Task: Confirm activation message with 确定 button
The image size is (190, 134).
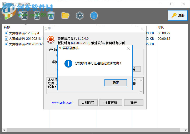Action: [116, 83]
